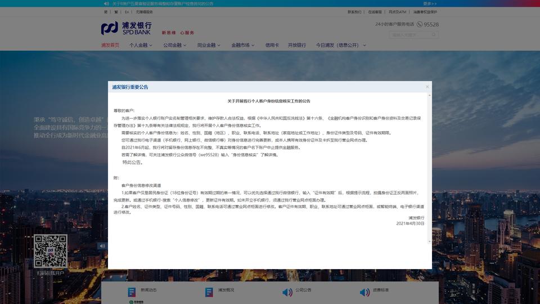Click the 浦发概况 text label

(x=226, y=290)
